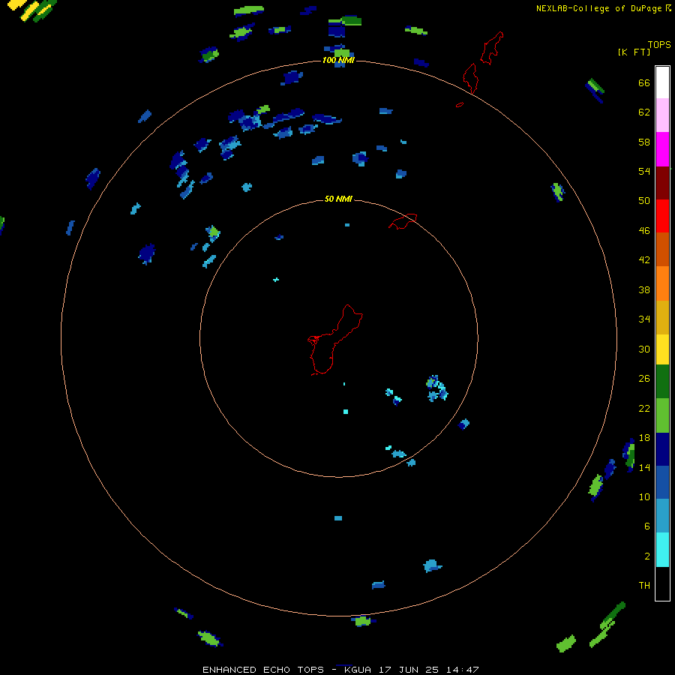The image size is (675, 675).
Task: Click the "34" legend value
Action: pos(644,319)
